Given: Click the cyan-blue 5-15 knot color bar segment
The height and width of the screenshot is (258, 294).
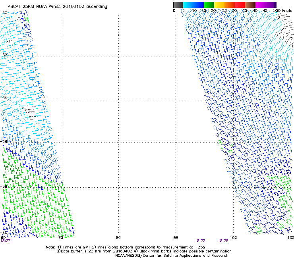Looking at the screenshot, I should click(x=193, y=5).
